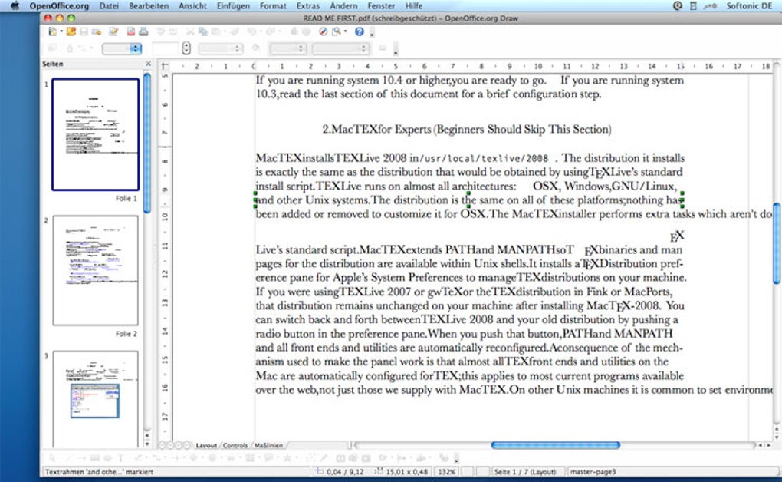Open the area fill color dropdown

click(x=340, y=48)
